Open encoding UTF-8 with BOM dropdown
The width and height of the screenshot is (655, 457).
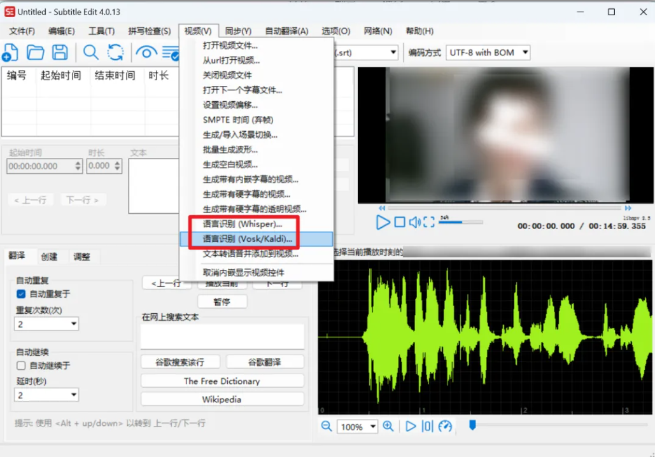pyautogui.click(x=488, y=53)
